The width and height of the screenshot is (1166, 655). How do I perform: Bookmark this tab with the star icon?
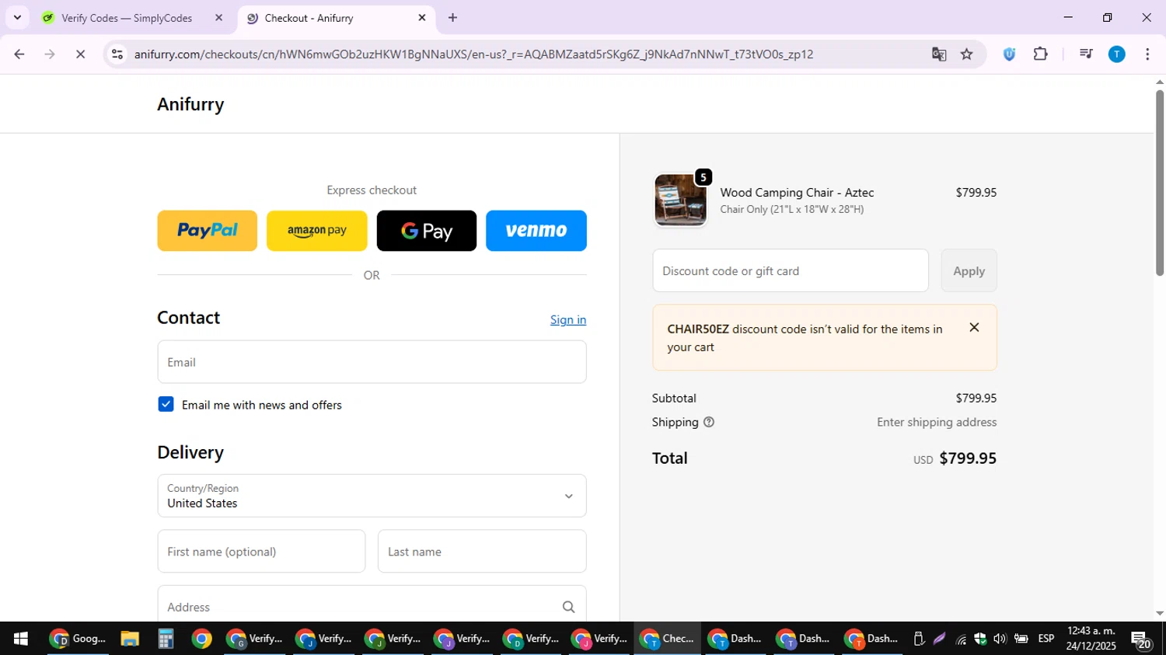(967, 54)
